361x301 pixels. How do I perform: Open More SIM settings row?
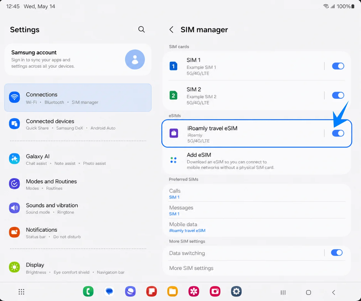[x=257, y=268]
